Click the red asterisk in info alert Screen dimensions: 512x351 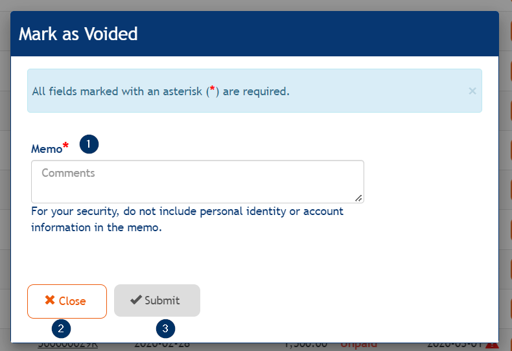point(212,90)
